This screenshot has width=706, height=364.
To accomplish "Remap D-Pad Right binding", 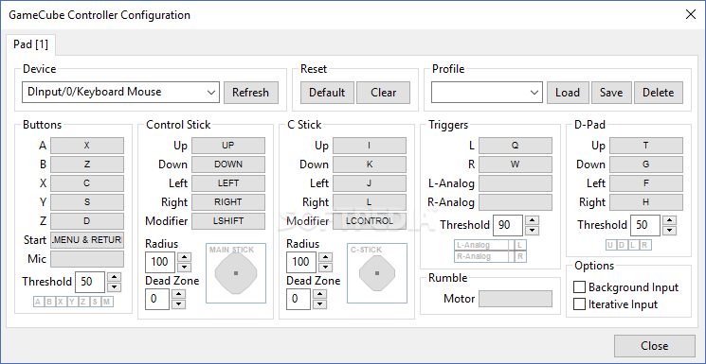I will (x=646, y=202).
